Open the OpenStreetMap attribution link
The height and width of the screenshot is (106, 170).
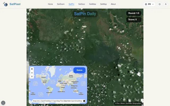point(76,101)
